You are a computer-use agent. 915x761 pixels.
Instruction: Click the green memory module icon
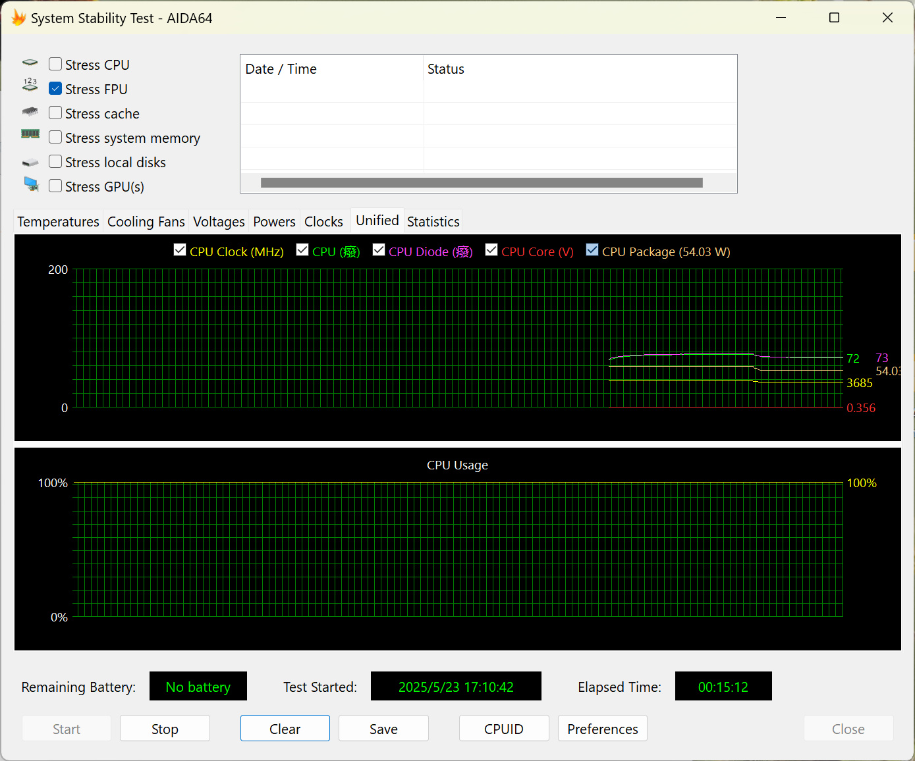point(30,134)
